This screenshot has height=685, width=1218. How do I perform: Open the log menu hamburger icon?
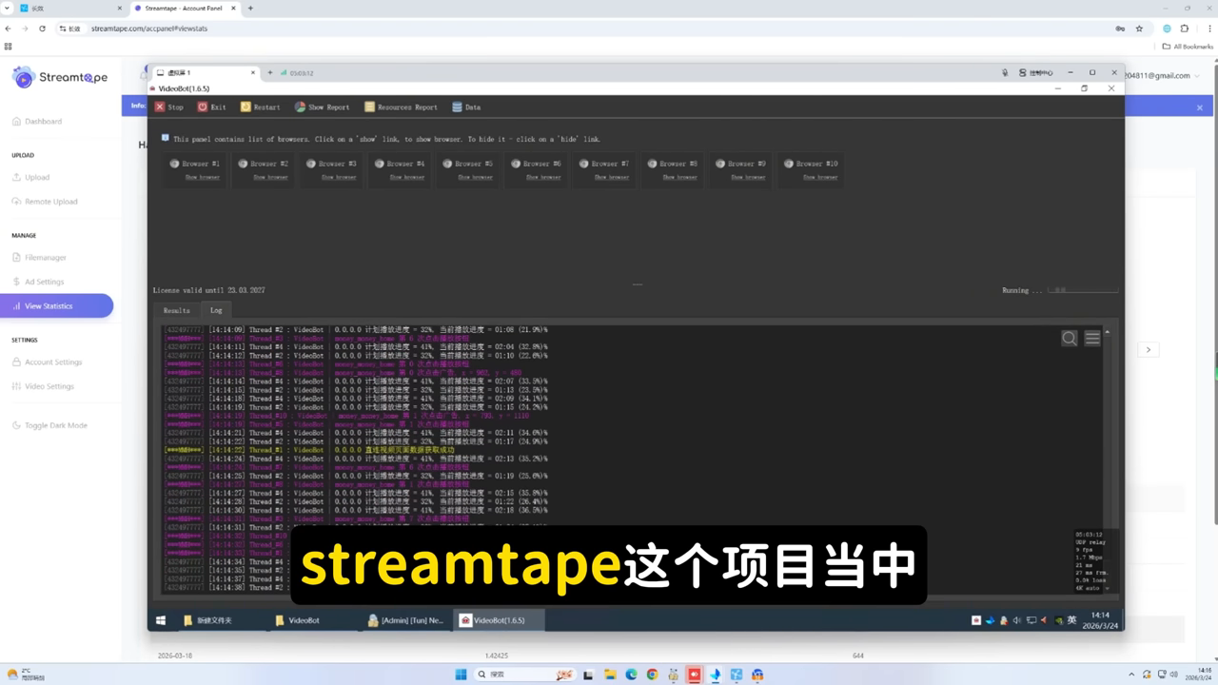tap(1092, 338)
